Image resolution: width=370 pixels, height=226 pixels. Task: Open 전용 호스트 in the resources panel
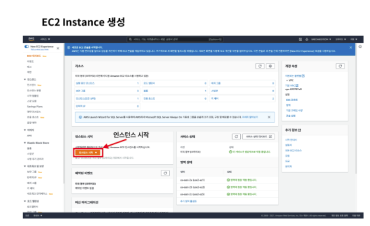click(149, 99)
